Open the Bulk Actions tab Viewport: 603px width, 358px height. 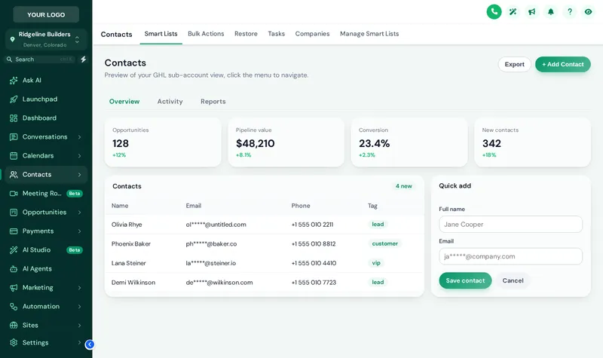click(x=206, y=34)
